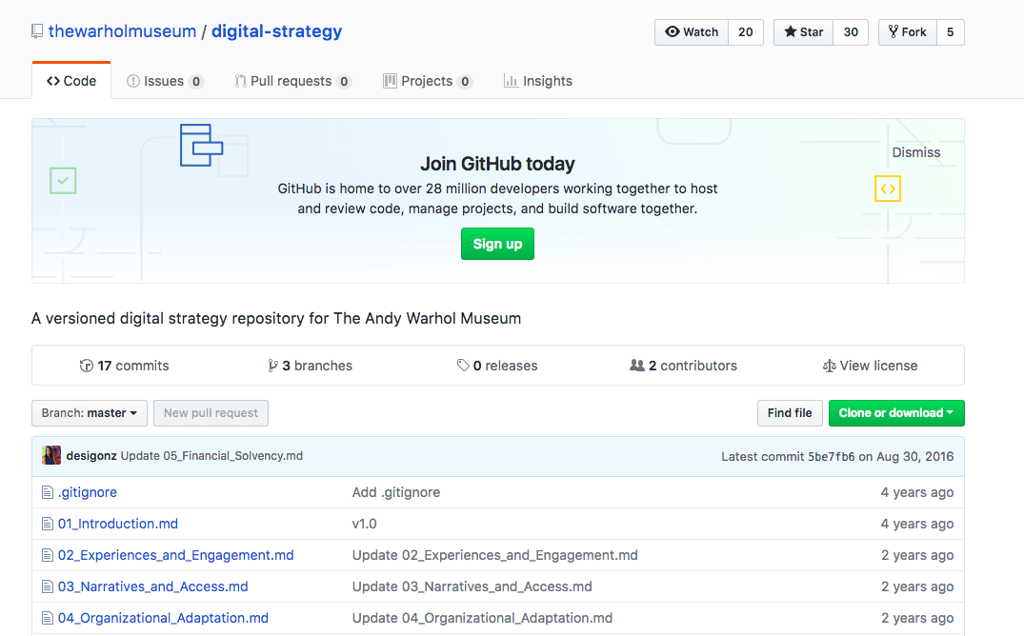View the 5 forks count

pyautogui.click(x=951, y=32)
